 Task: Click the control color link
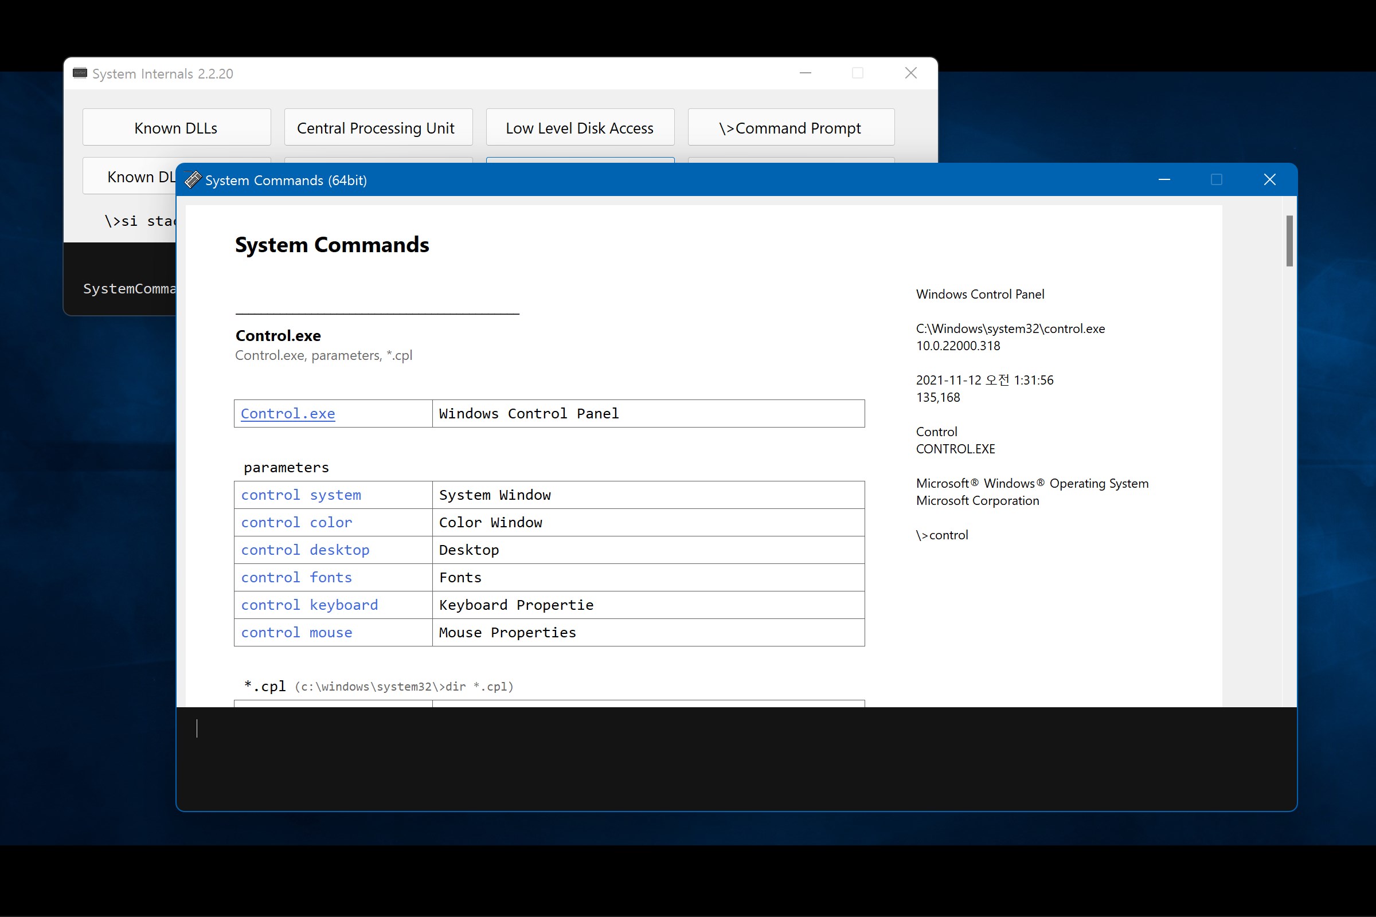coord(296,522)
